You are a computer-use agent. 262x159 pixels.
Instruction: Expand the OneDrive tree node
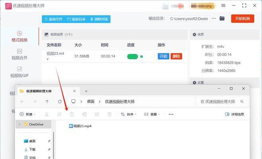pyautogui.click(x=20, y=124)
